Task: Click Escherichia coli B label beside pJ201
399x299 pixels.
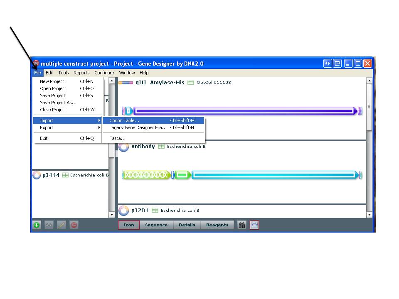Action: click(180, 210)
